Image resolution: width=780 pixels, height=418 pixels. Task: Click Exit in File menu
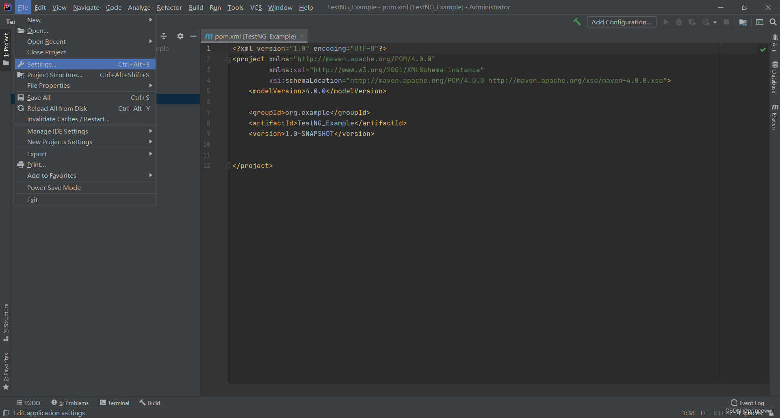(85, 200)
